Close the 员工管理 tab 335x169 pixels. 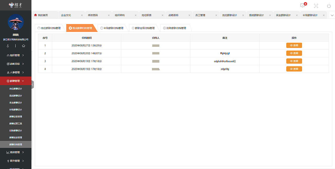pos(216,15)
